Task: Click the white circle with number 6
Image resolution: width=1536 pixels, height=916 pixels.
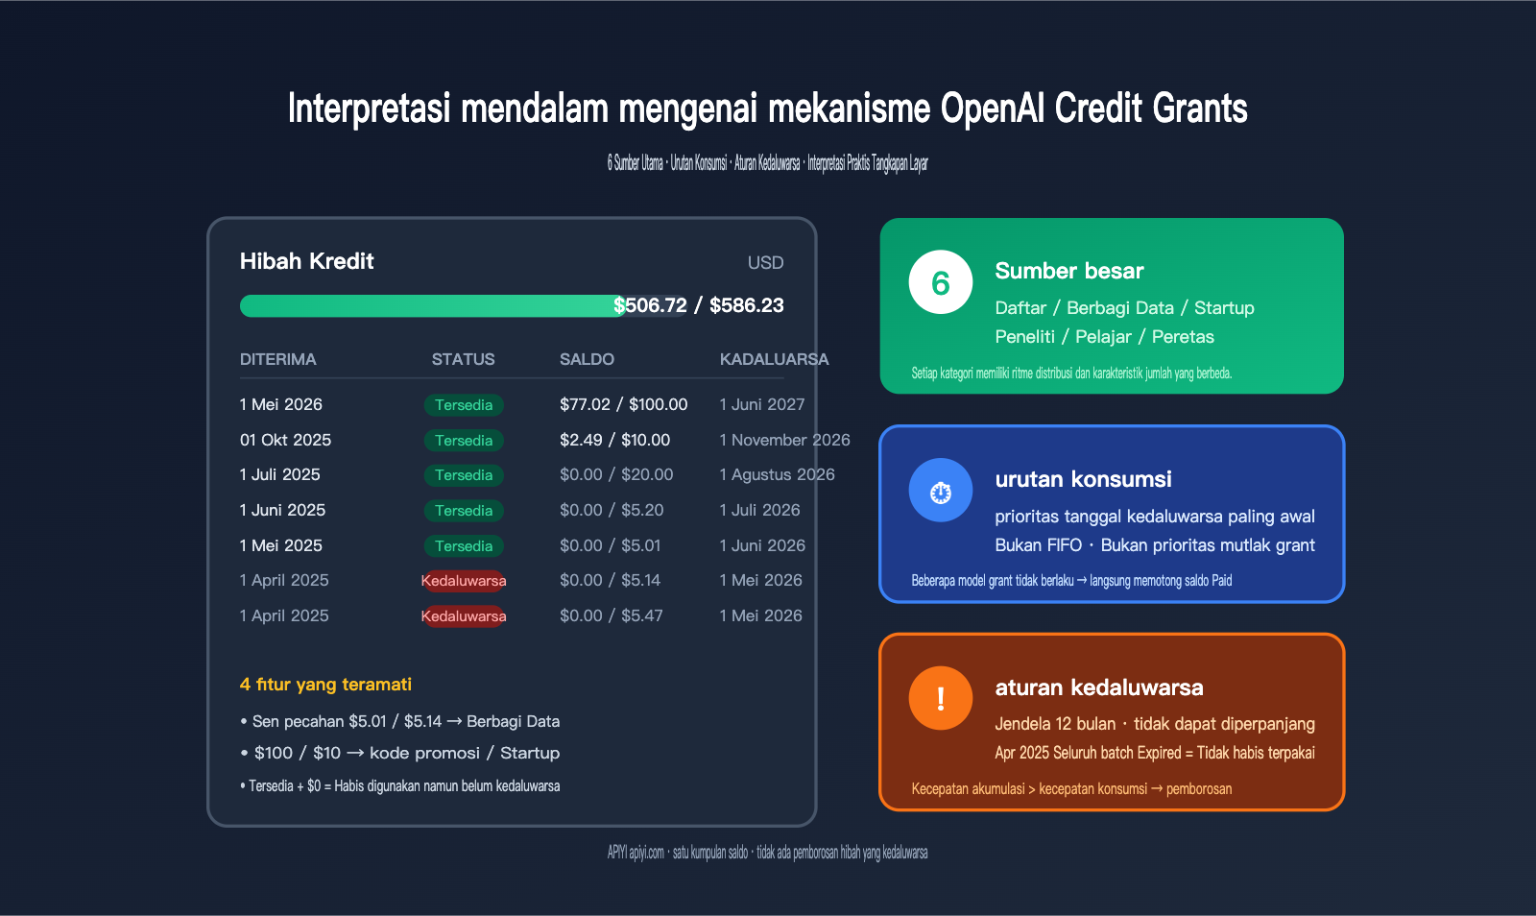Action: click(941, 282)
